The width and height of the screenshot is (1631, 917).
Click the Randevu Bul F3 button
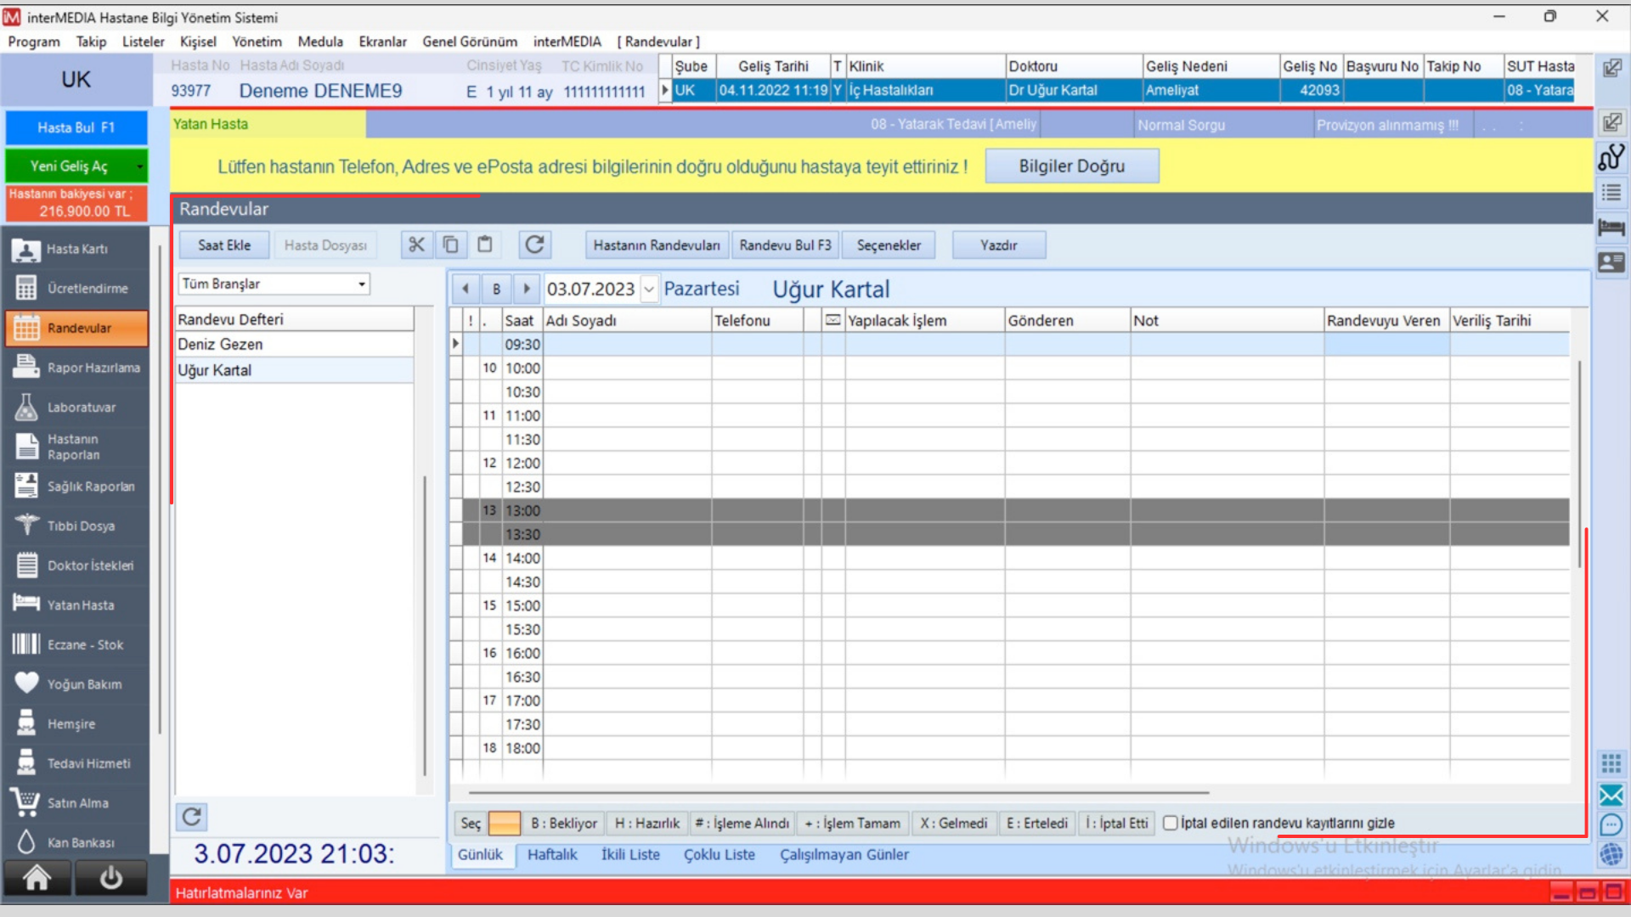[784, 245]
